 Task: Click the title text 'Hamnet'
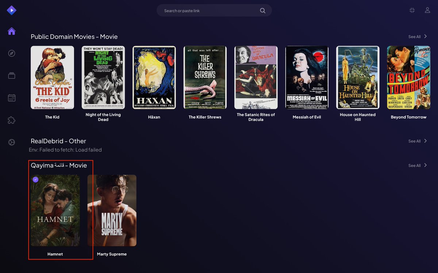tap(55, 254)
